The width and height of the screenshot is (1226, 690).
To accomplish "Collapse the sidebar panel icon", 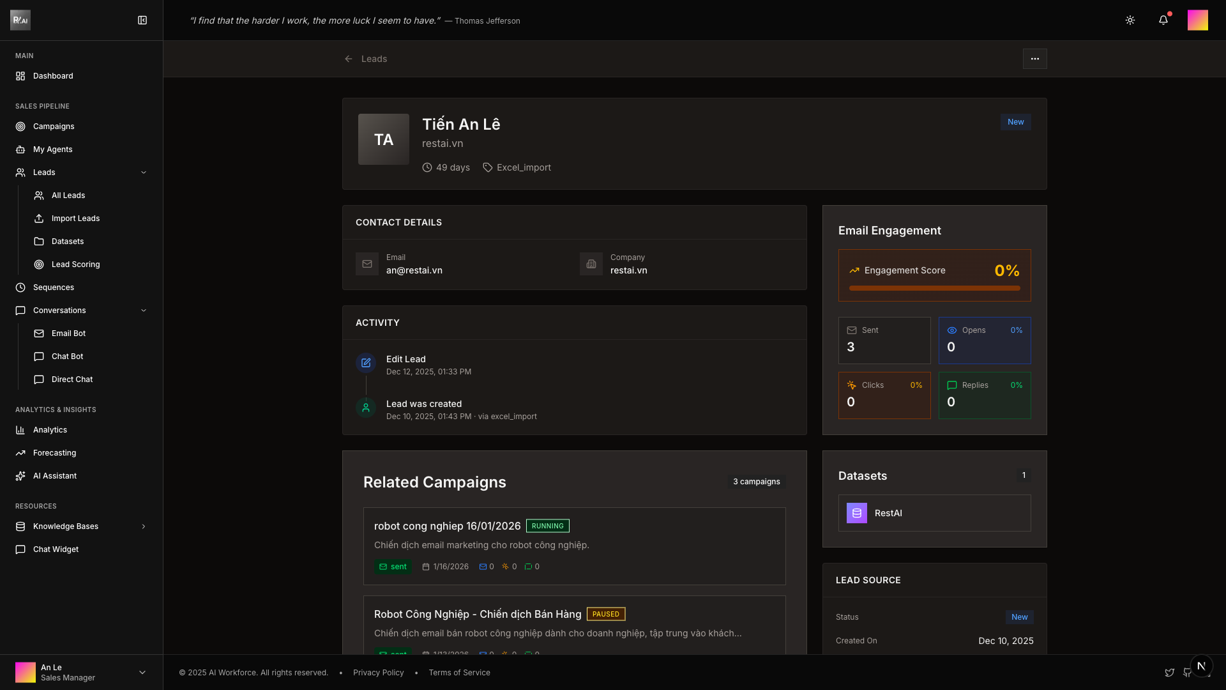I will [x=142, y=20].
